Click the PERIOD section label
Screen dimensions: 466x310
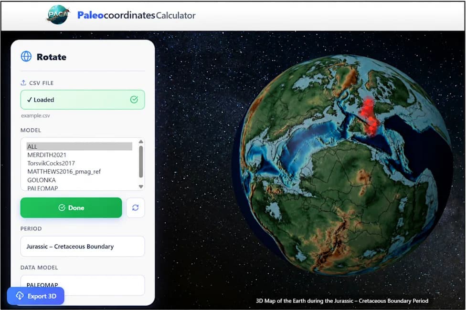click(31, 228)
